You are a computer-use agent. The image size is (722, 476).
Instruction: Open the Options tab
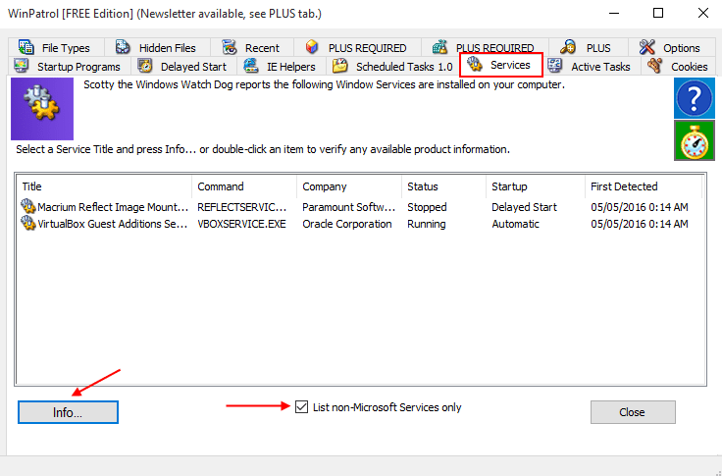tap(672, 47)
